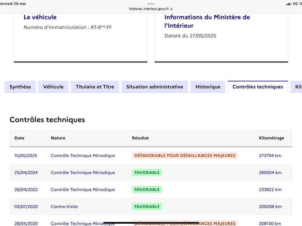
Task: Select the Situation administrative tab
Action: [x=155, y=87]
